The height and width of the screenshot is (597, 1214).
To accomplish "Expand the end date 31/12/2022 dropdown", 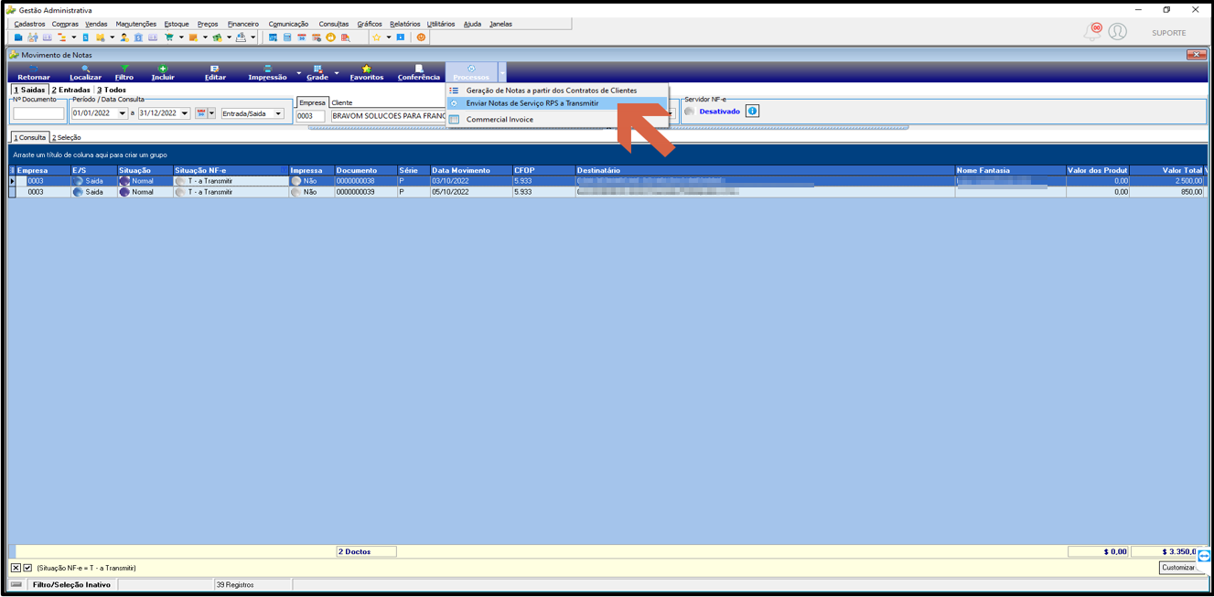I will pos(185,113).
